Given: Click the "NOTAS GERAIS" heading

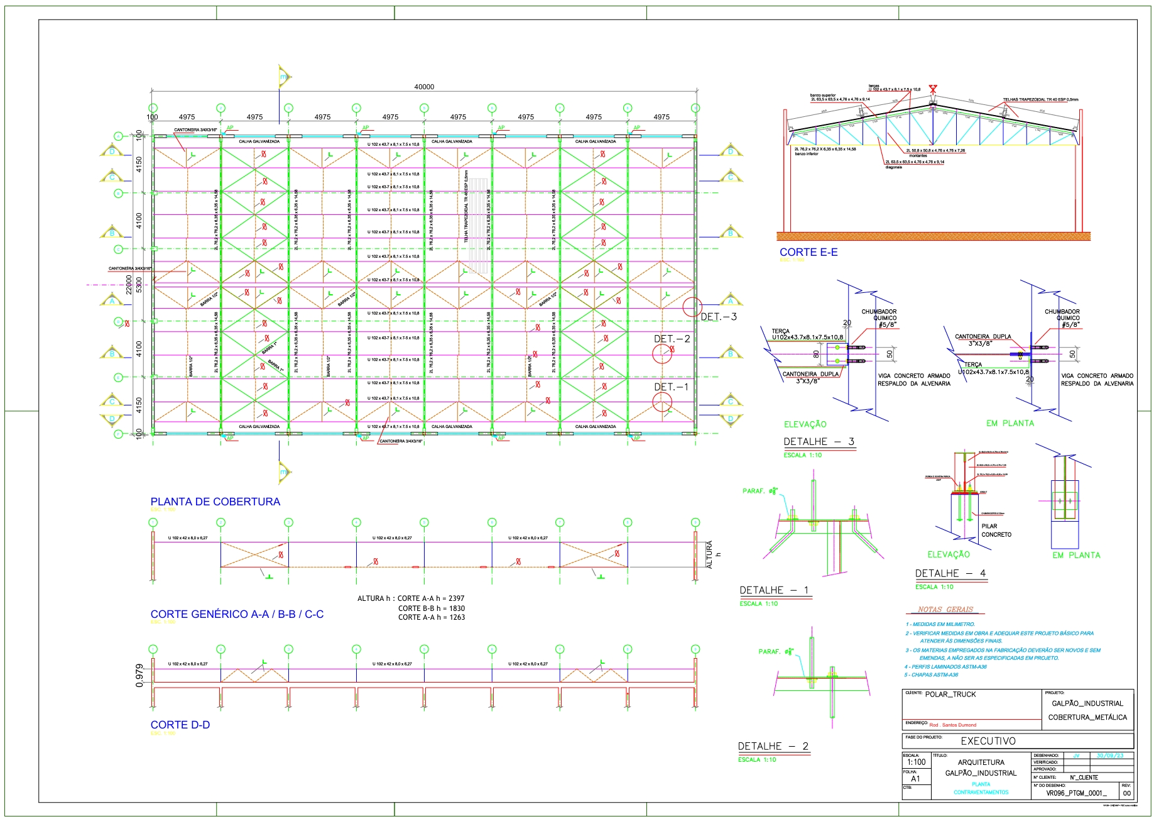Looking at the screenshot, I should click(x=945, y=609).
